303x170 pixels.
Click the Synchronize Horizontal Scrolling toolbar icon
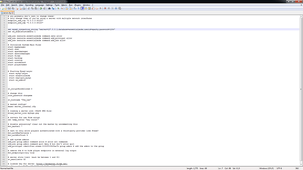pyautogui.click(x=70, y=8)
